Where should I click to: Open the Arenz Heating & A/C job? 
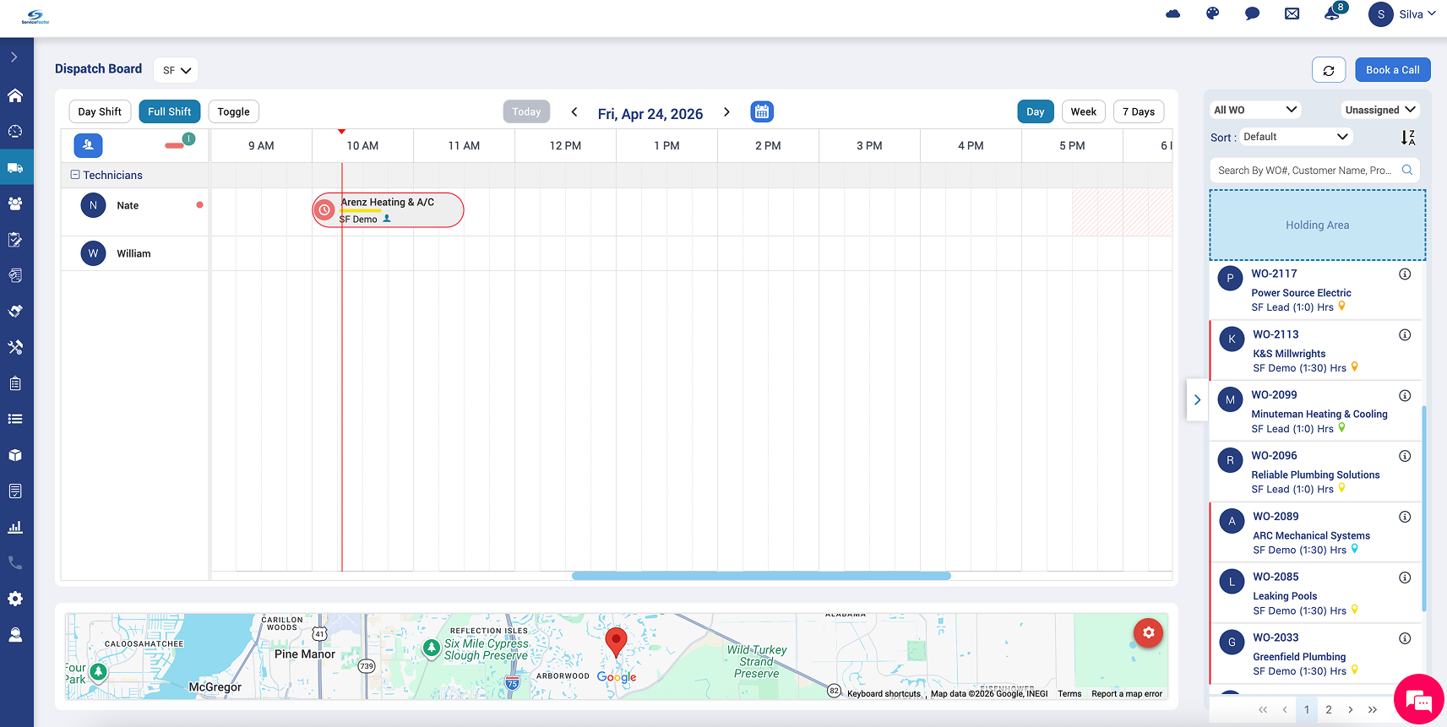[389, 210]
